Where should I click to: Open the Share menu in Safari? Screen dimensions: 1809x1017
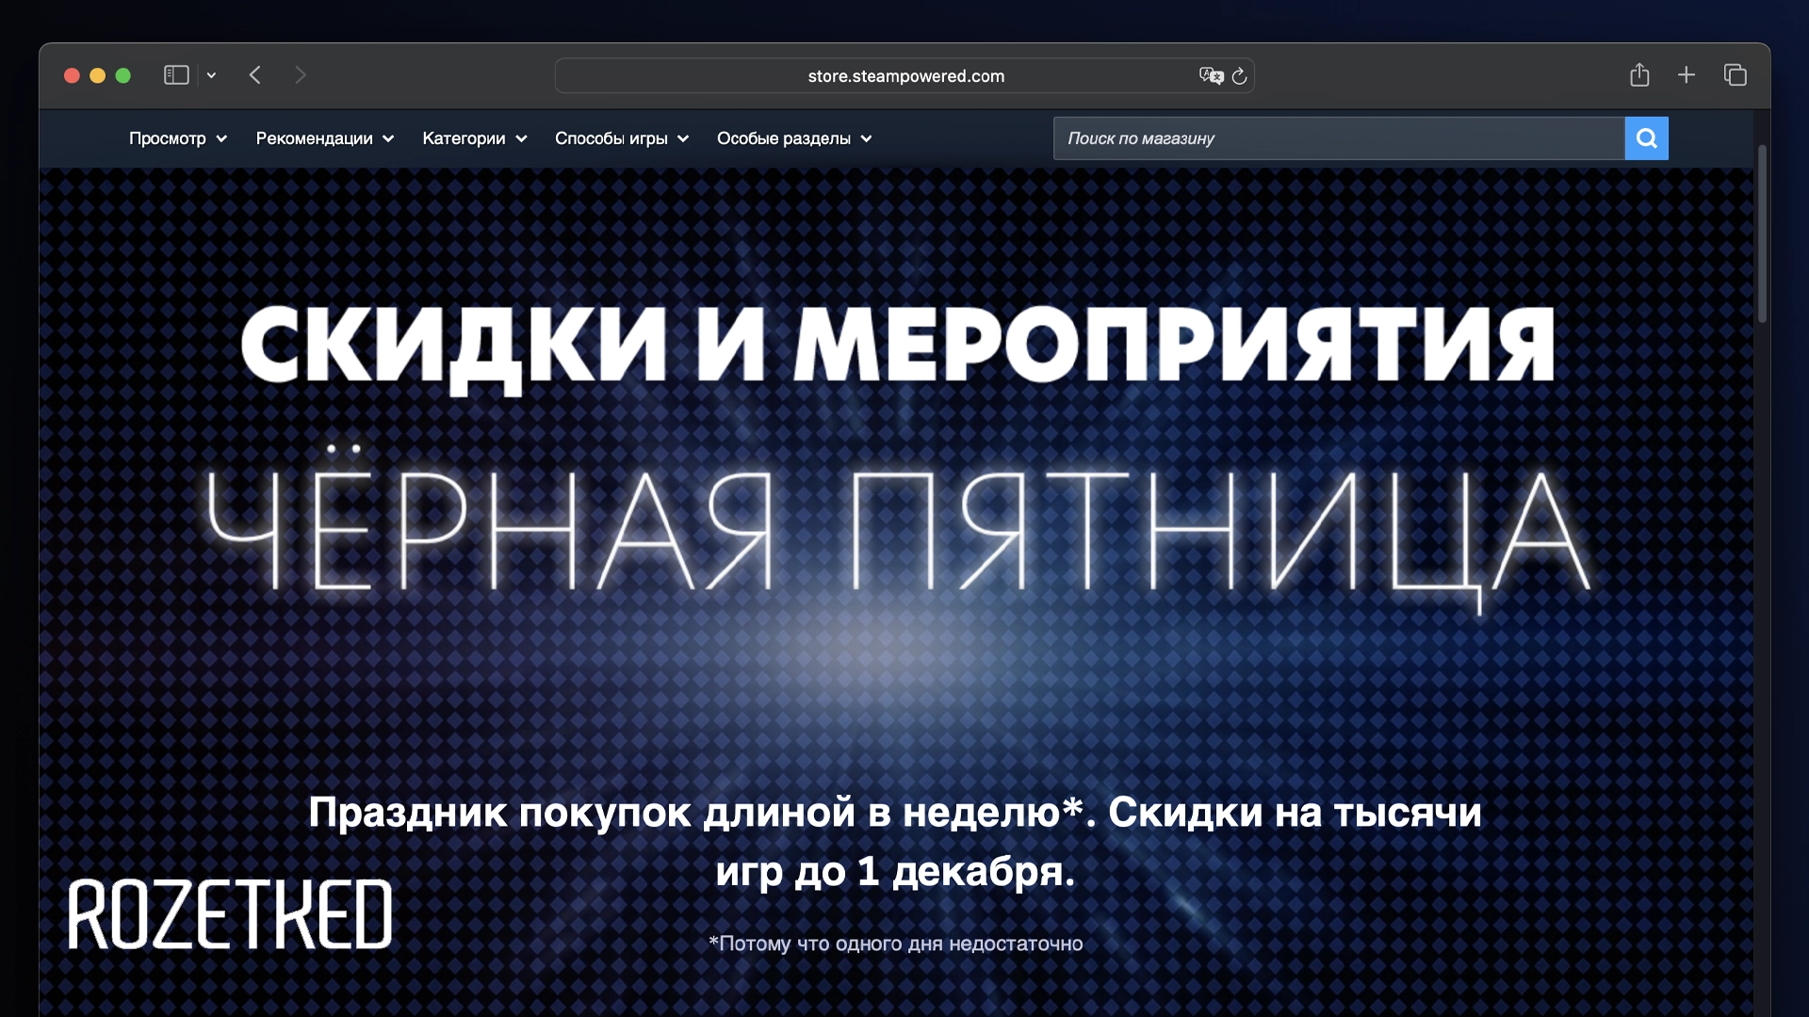click(1640, 74)
